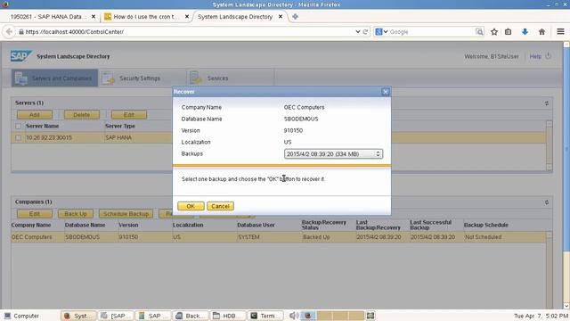Go to the Firefox home page
The width and height of the screenshot is (570, 321).
541,32
